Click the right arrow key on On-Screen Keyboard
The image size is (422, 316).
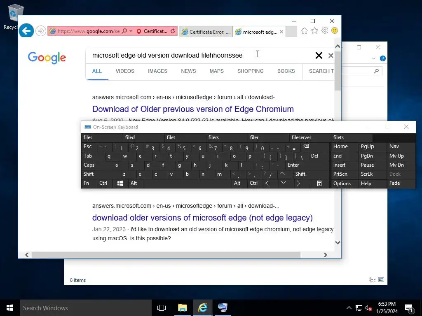pyautogui.click(x=298, y=183)
